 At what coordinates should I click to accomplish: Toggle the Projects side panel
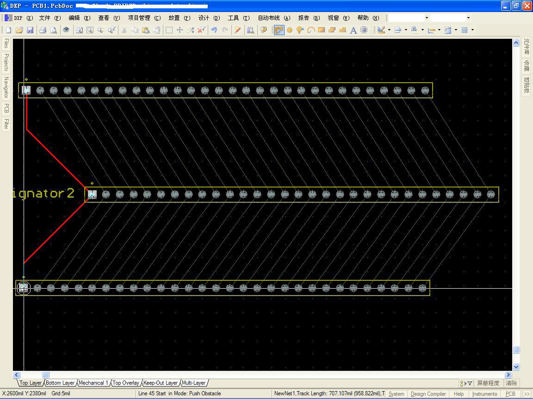tap(6, 62)
